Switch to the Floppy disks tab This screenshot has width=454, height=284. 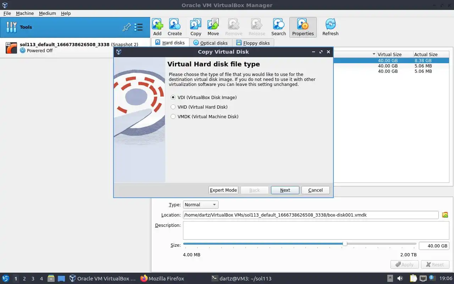pos(253,43)
